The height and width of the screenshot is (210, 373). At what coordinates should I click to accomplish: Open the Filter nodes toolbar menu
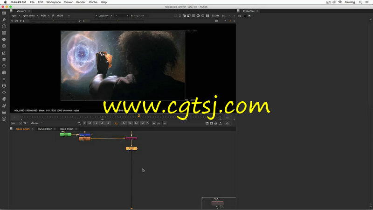pos(4,46)
